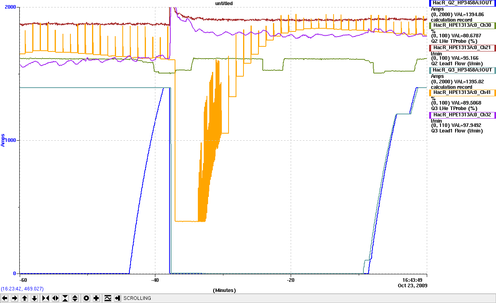Click the VAL=80.6787 reading
496x303 pixels.
point(466,35)
